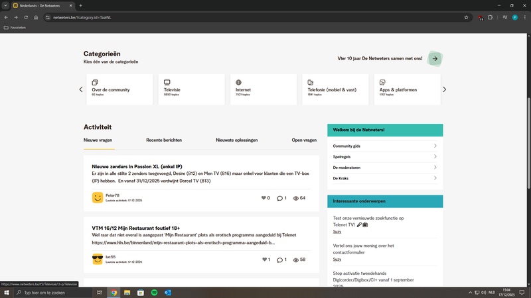Open topic 'Nieuwe zenders in Passion XL'
Image resolution: width=531 pixels, height=298 pixels.
pos(137,166)
